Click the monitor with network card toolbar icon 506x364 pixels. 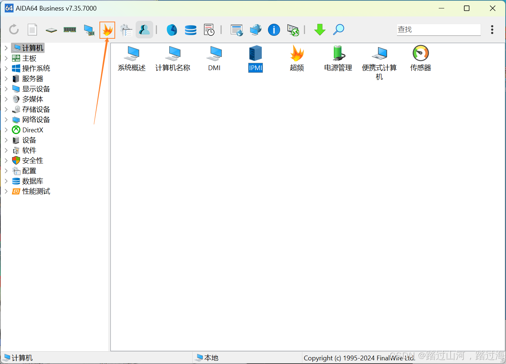[x=89, y=30]
